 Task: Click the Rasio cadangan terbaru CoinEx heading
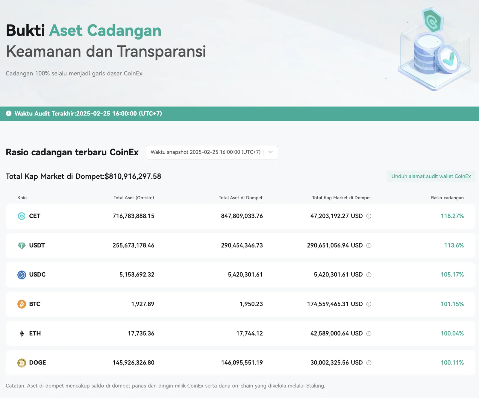[x=72, y=152]
